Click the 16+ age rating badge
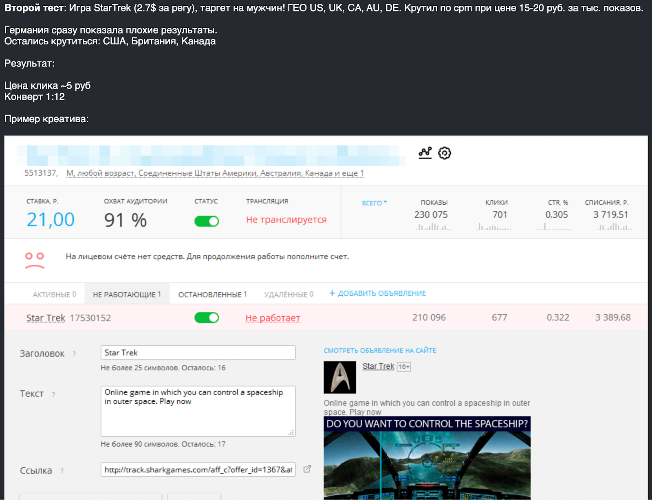The width and height of the screenshot is (652, 500). (404, 367)
